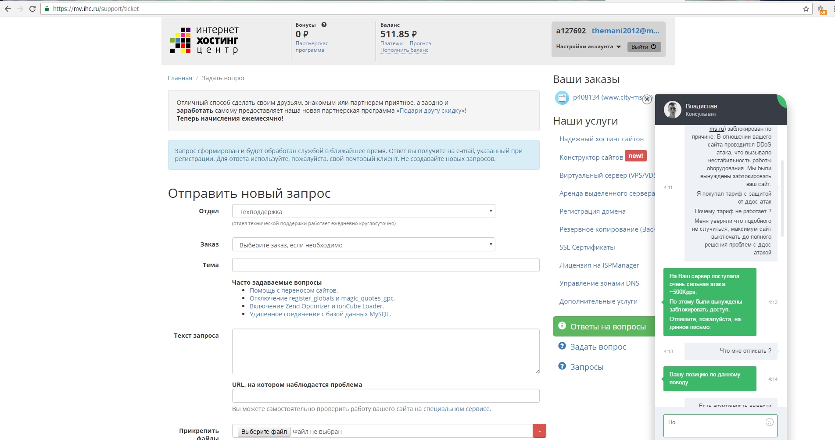The height and width of the screenshot is (440, 835).
Task: Click the Выйти logout button
Action: point(644,47)
